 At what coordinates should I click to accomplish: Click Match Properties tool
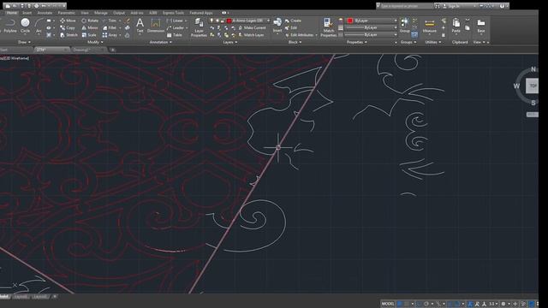[x=329, y=27]
